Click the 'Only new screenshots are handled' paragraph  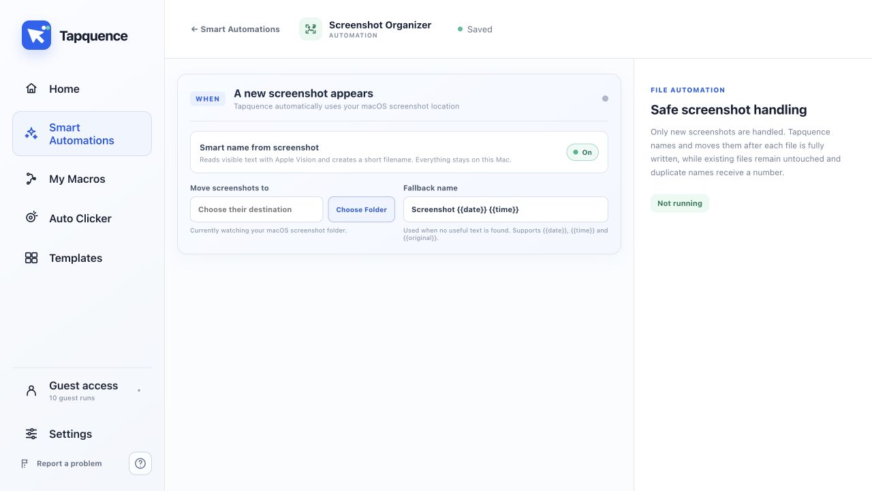tap(746, 152)
